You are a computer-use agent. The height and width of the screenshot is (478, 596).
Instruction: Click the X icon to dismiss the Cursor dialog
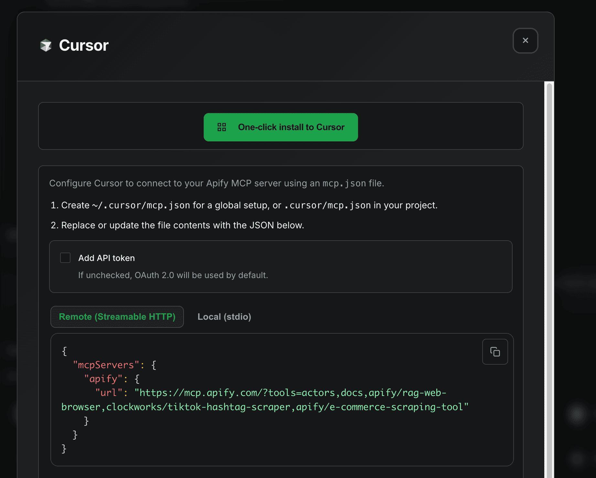point(525,41)
